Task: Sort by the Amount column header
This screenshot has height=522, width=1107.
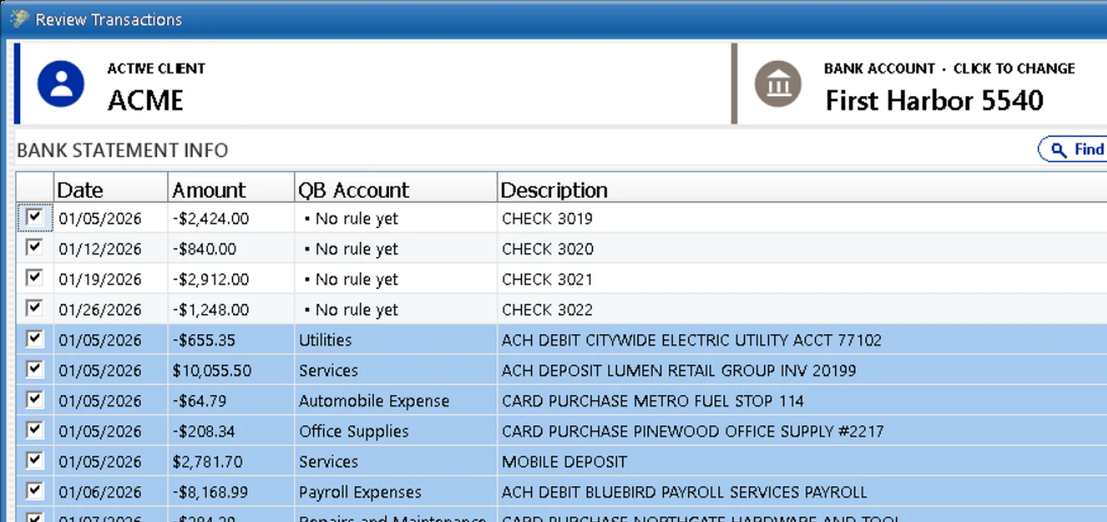Action: (231, 189)
